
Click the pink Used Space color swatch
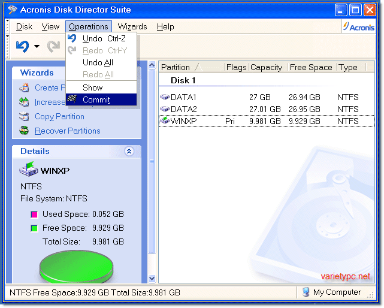[x=34, y=215]
